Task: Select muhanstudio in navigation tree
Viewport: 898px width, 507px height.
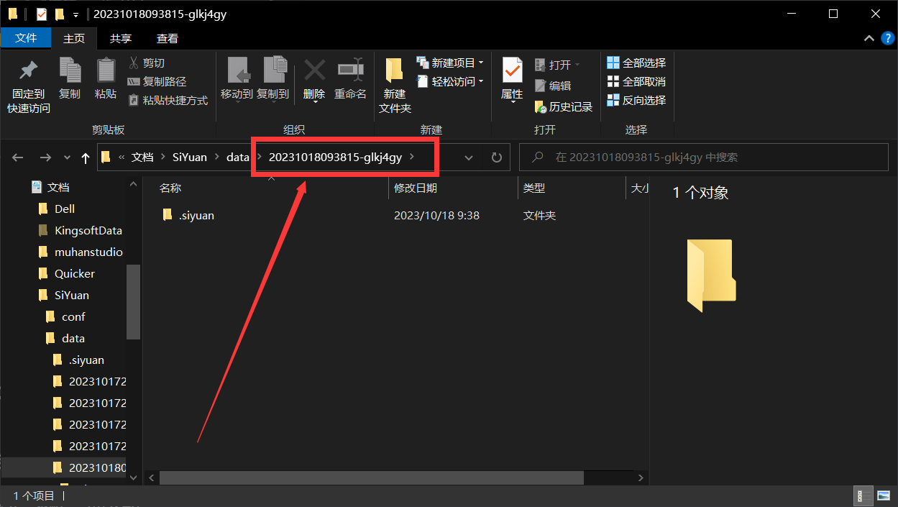Action: (88, 252)
